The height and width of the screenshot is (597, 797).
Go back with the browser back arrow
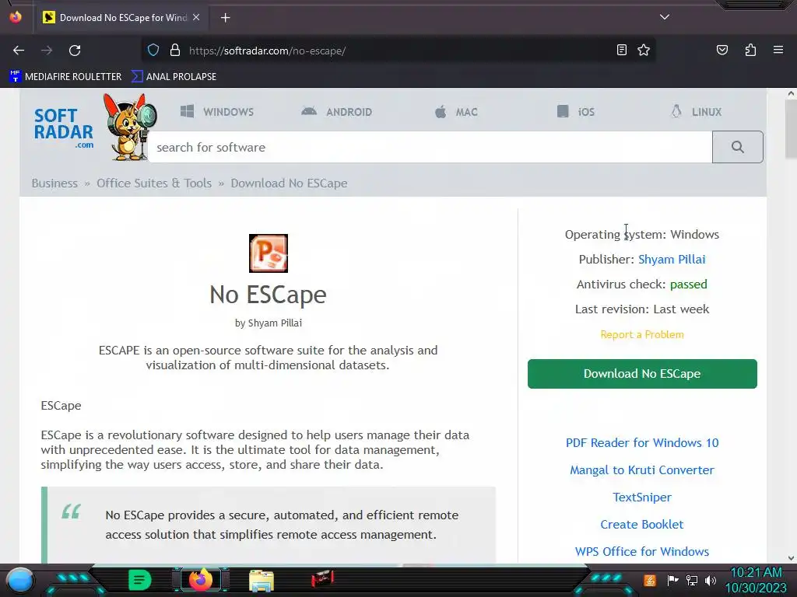pos(19,51)
